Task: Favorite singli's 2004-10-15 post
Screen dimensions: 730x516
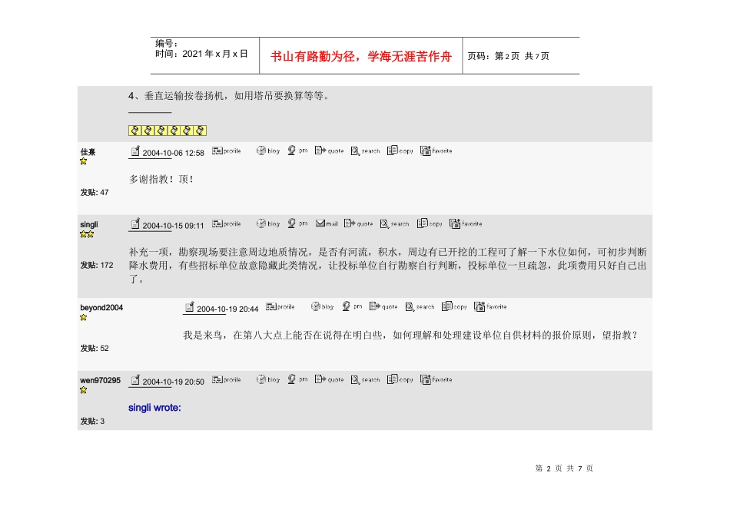Action: [466, 223]
